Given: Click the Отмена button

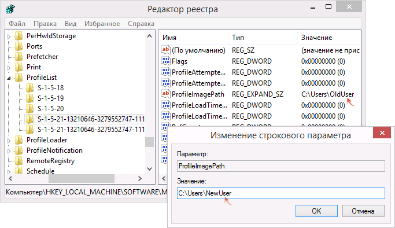Looking at the screenshot, I should click(x=363, y=211).
